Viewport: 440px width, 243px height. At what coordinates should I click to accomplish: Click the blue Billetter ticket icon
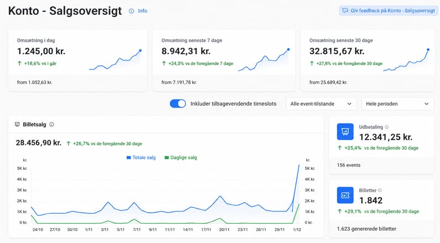pos(345,195)
